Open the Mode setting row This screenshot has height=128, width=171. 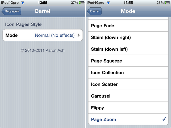pyautogui.click(x=43, y=35)
